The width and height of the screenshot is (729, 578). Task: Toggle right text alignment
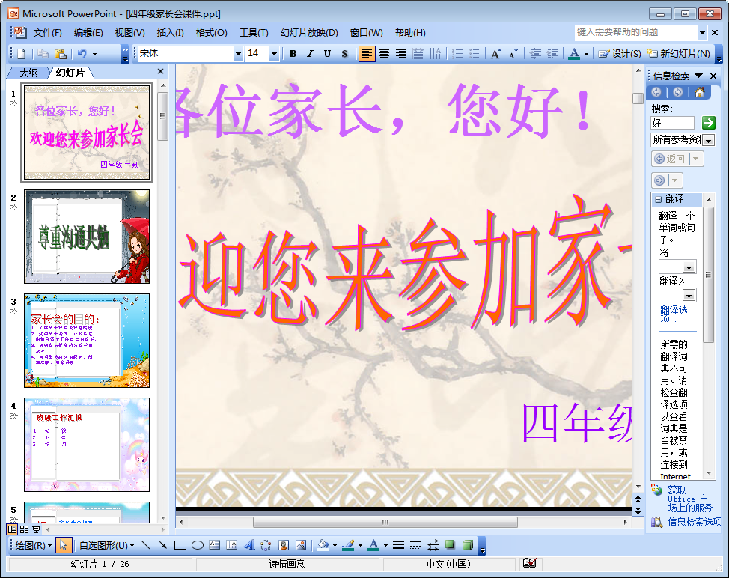coord(401,54)
